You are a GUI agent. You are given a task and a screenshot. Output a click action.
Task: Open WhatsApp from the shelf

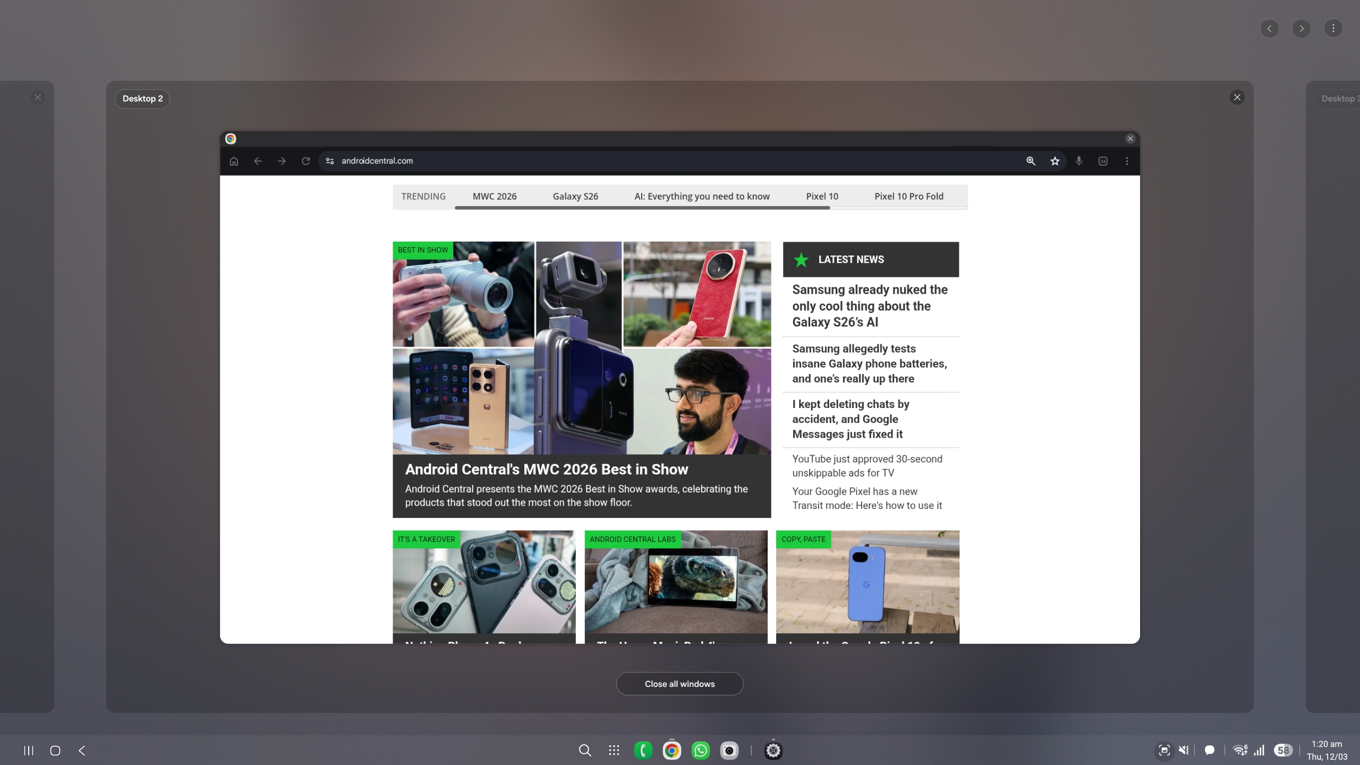point(700,750)
